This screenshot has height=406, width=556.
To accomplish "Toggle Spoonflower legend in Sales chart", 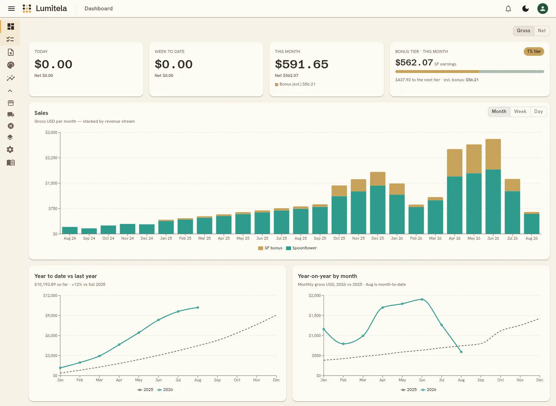I will point(301,248).
